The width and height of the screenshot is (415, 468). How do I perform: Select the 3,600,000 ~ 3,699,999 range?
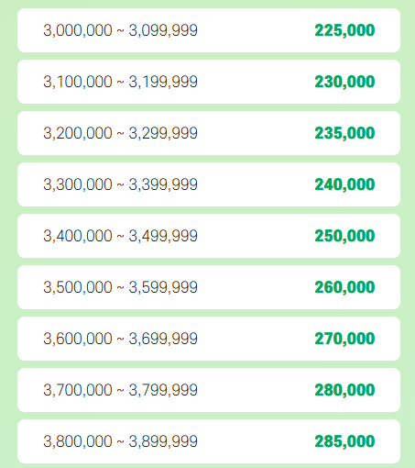coord(120,339)
